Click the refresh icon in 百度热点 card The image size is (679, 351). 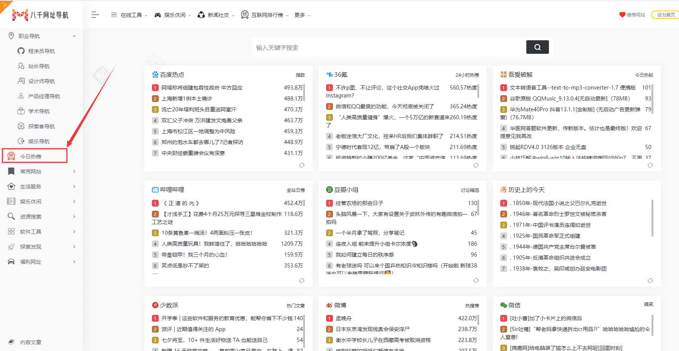[302, 165]
